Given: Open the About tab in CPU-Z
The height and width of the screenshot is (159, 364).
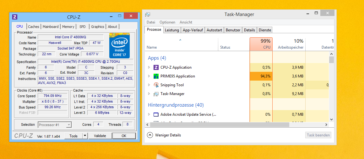Looking at the screenshot, I should click(112, 27).
